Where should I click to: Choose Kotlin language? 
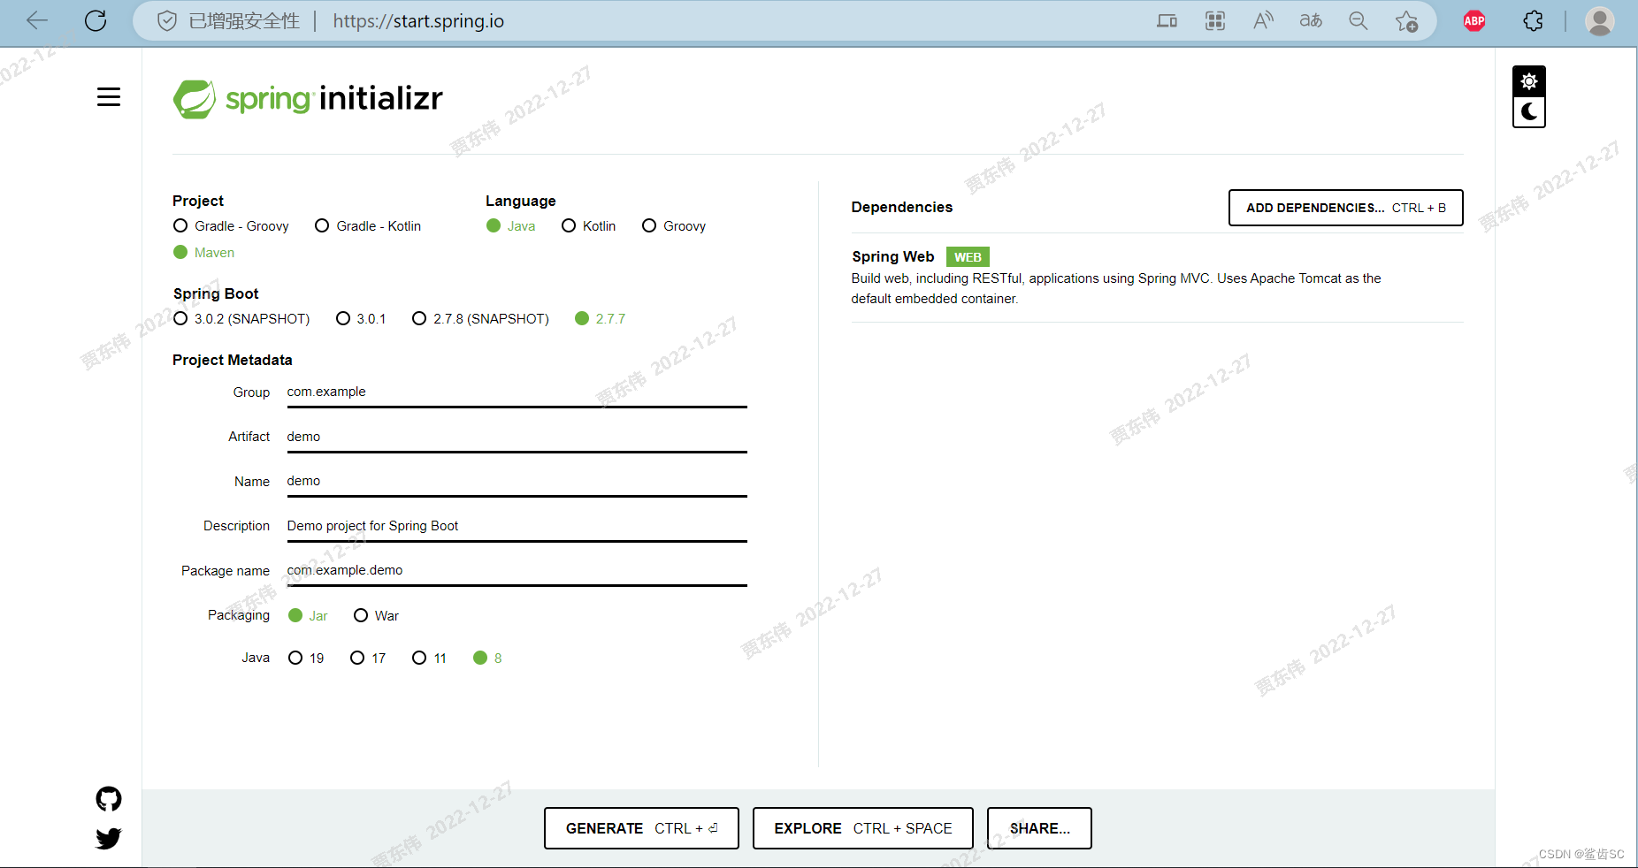coord(589,226)
